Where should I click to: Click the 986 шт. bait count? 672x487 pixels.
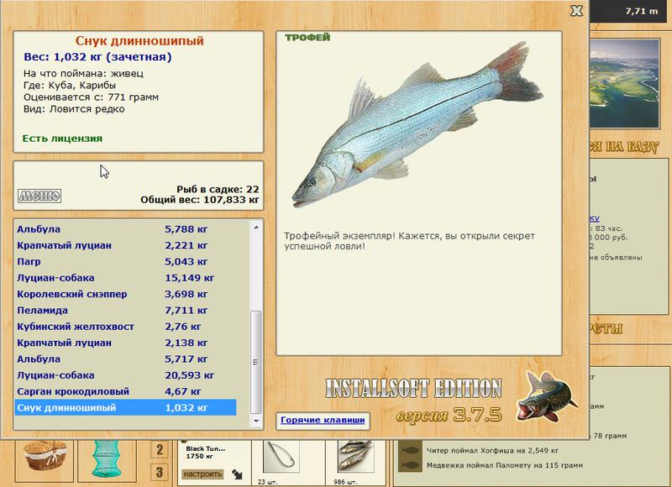click(345, 482)
